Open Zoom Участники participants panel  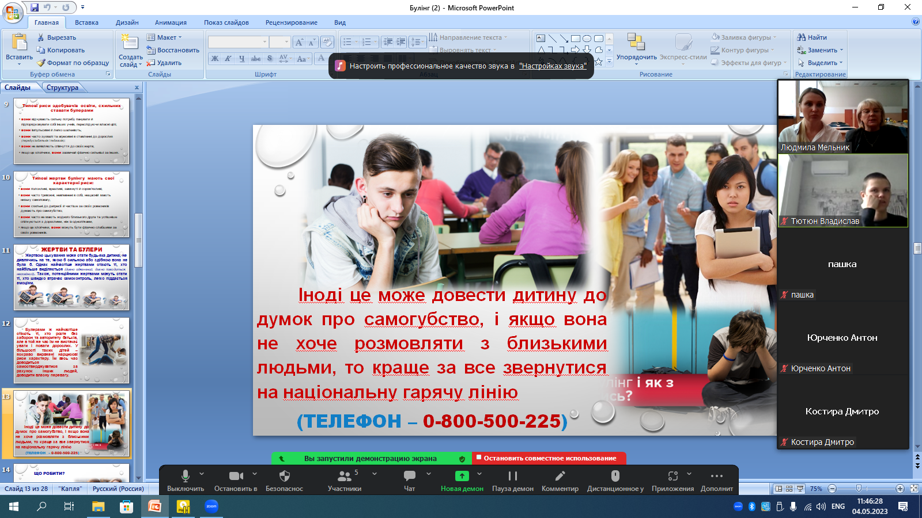(x=345, y=481)
